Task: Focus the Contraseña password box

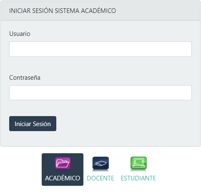Action: [100, 93]
